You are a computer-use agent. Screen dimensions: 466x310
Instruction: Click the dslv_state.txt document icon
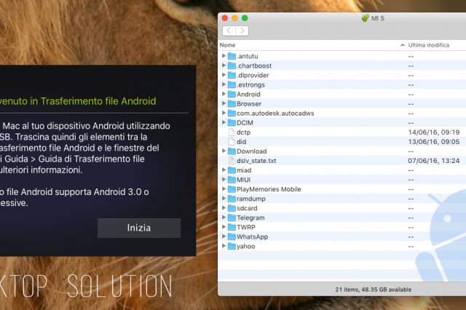pos(232,161)
